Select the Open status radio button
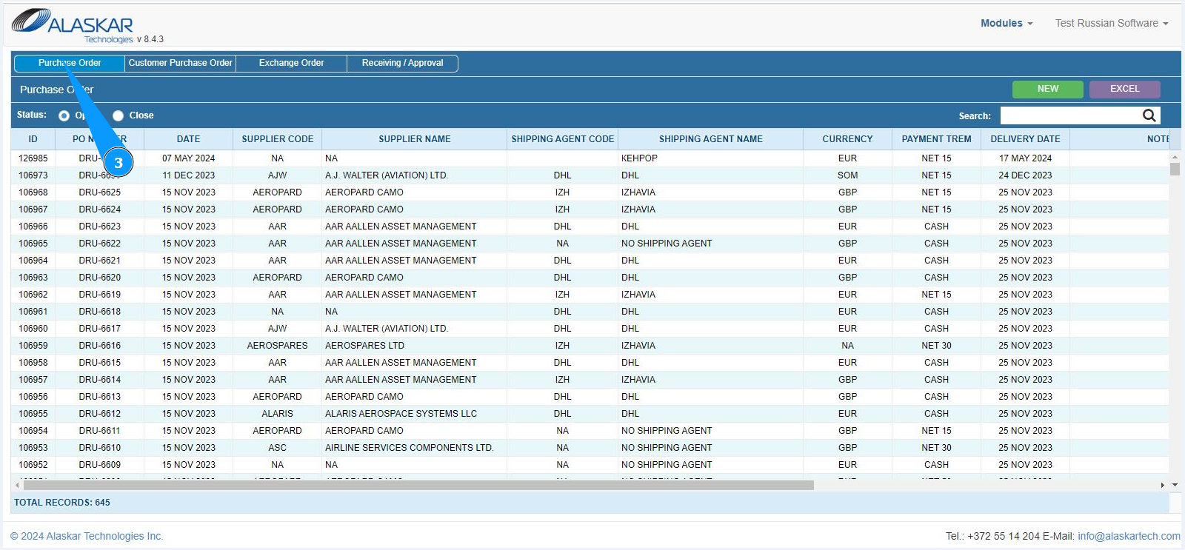 (x=64, y=115)
